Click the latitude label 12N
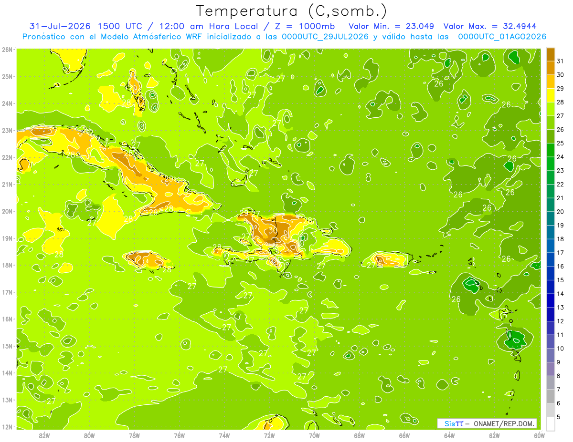573x442 pixels. [7, 427]
